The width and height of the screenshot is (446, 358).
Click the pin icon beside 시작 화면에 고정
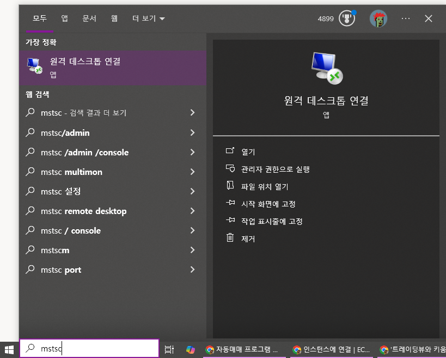230,203
